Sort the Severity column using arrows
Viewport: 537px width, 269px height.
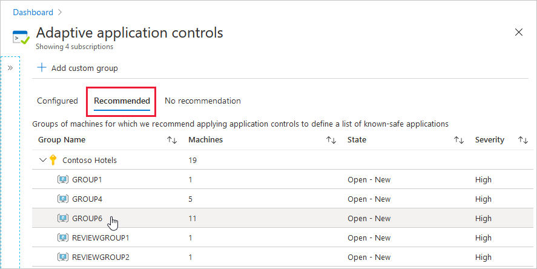pos(523,140)
